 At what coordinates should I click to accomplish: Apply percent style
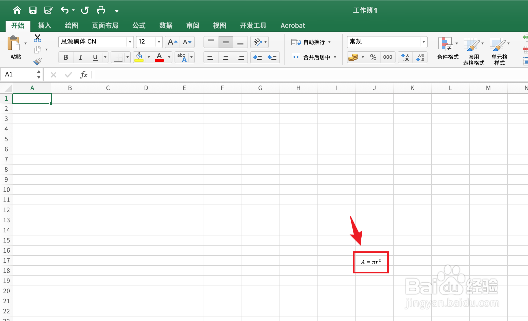pyautogui.click(x=373, y=57)
